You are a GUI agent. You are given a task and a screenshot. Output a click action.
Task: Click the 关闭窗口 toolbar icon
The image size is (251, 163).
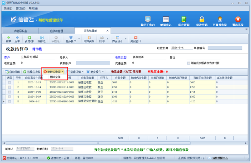(x=135, y=38)
